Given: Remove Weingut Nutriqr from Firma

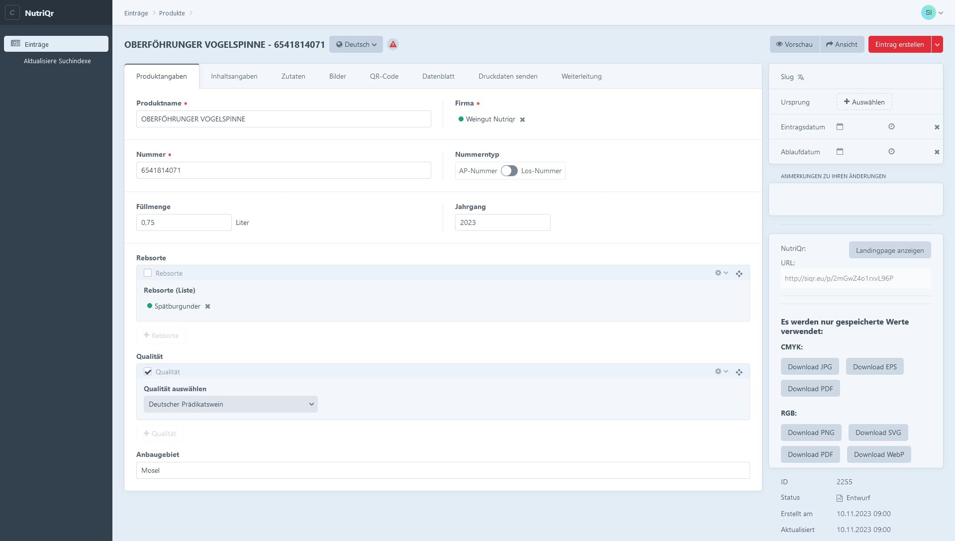Looking at the screenshot, I should 522,120.
